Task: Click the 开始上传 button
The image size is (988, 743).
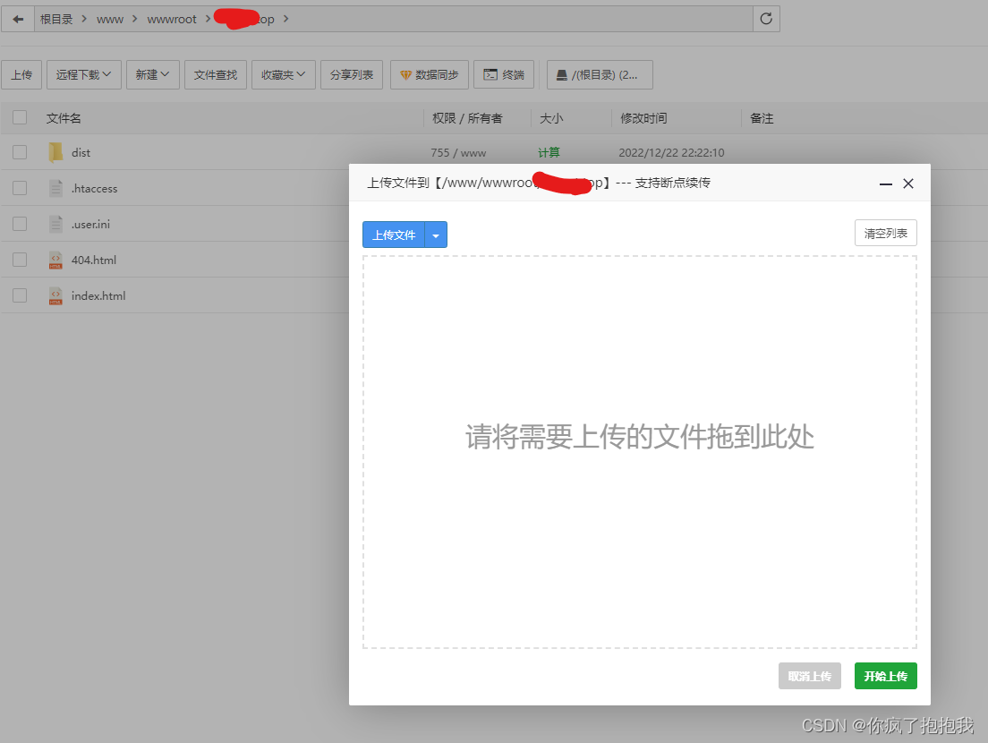Action: (x=885, y=676)
